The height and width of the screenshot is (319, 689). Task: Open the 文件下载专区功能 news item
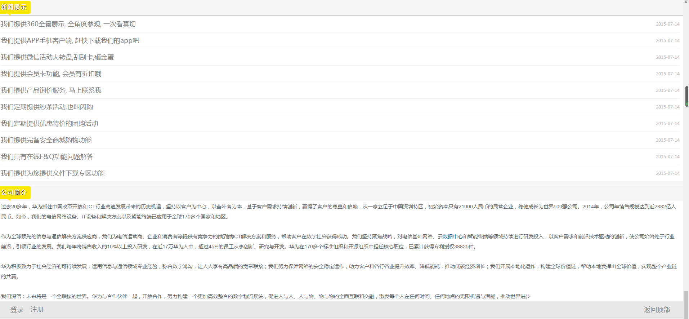coord(53,173)
